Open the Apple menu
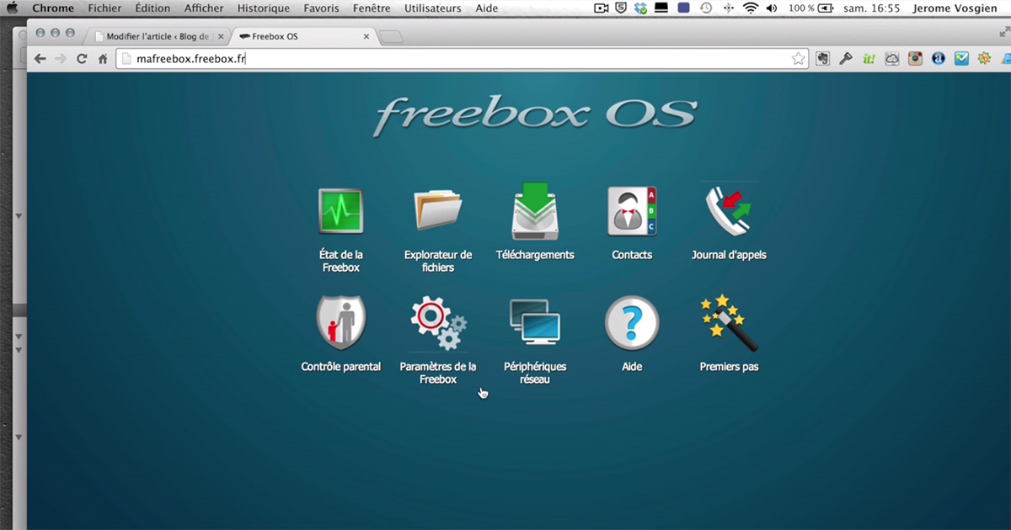 [x=13, y=8]
